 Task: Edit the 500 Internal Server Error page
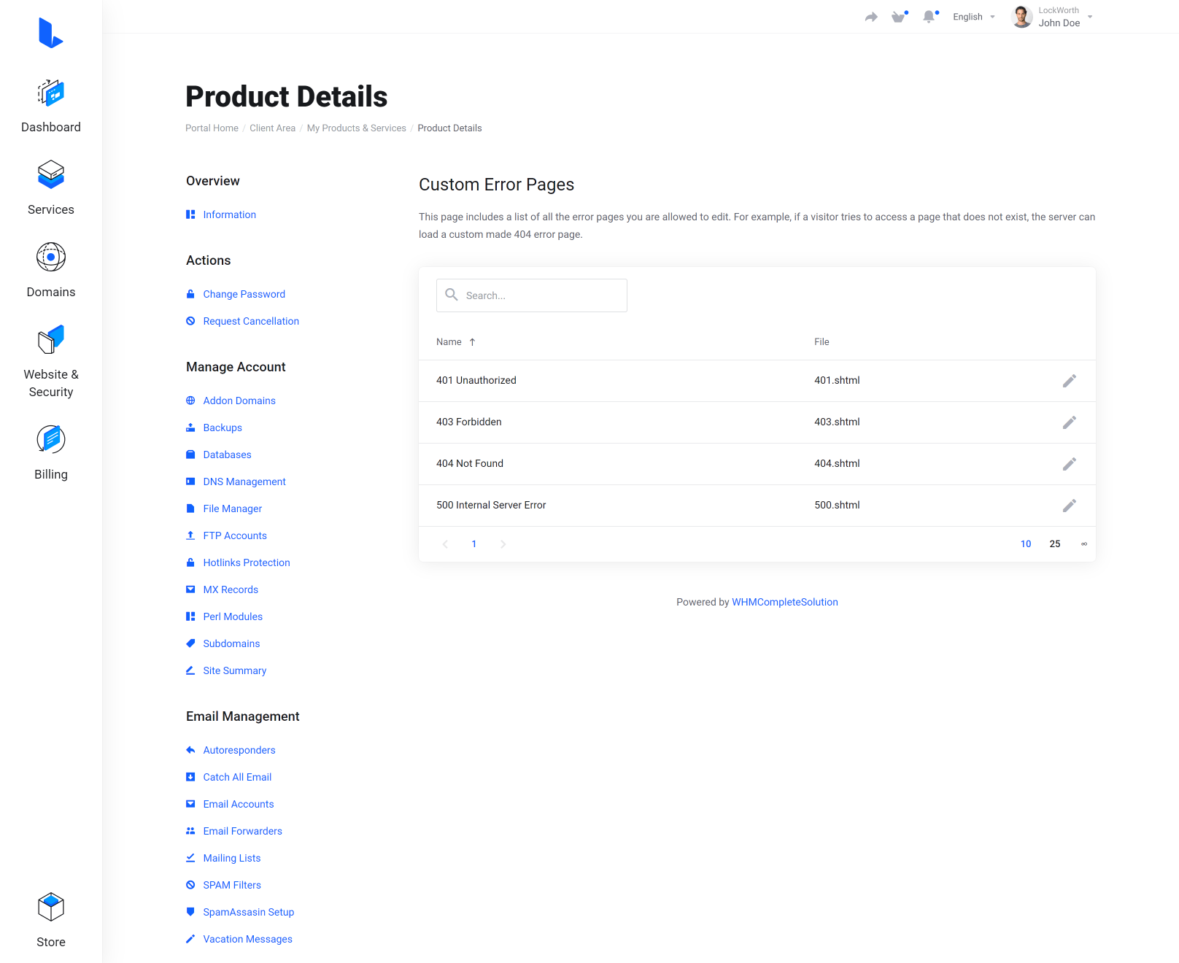[x=1070, y=506]
